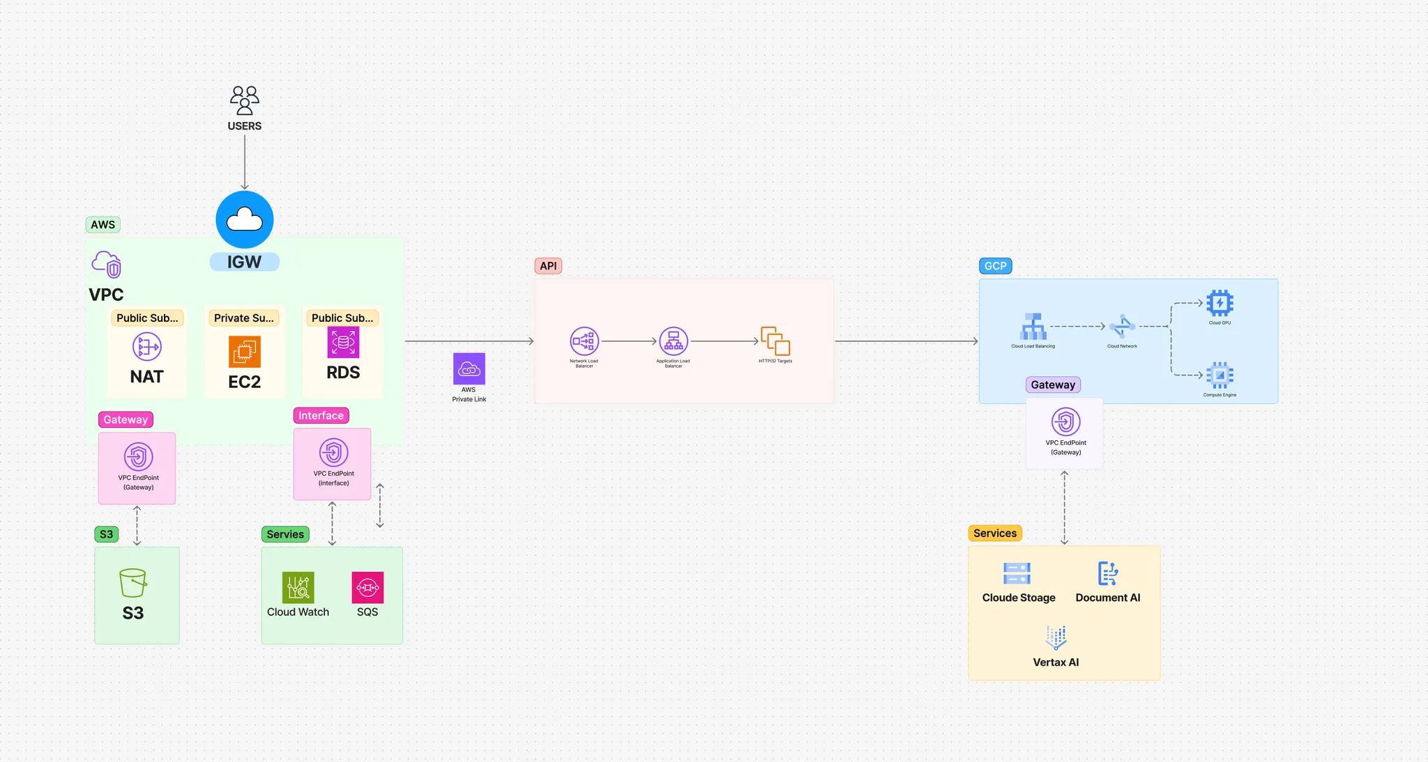Click the RDS database icon
Screen dimensions: 1428x762
tap(343, 342)
